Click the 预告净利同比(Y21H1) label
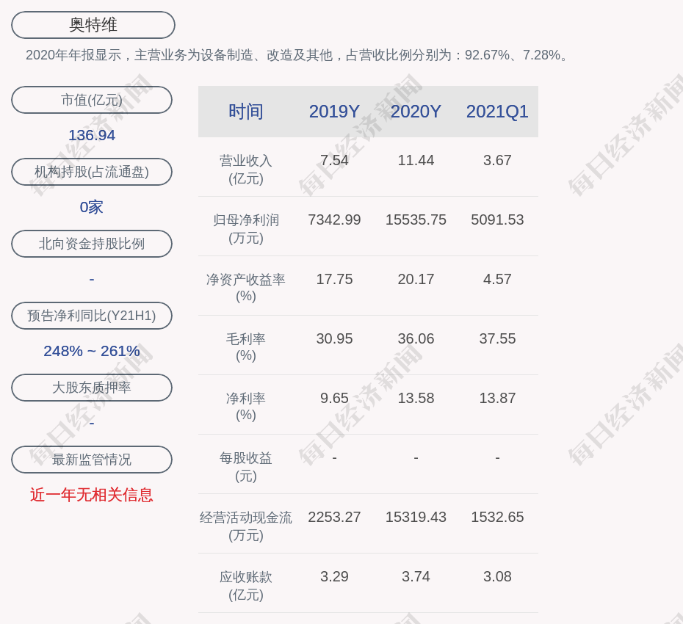The width and height of the screenshot is (683, 624). 92,316
